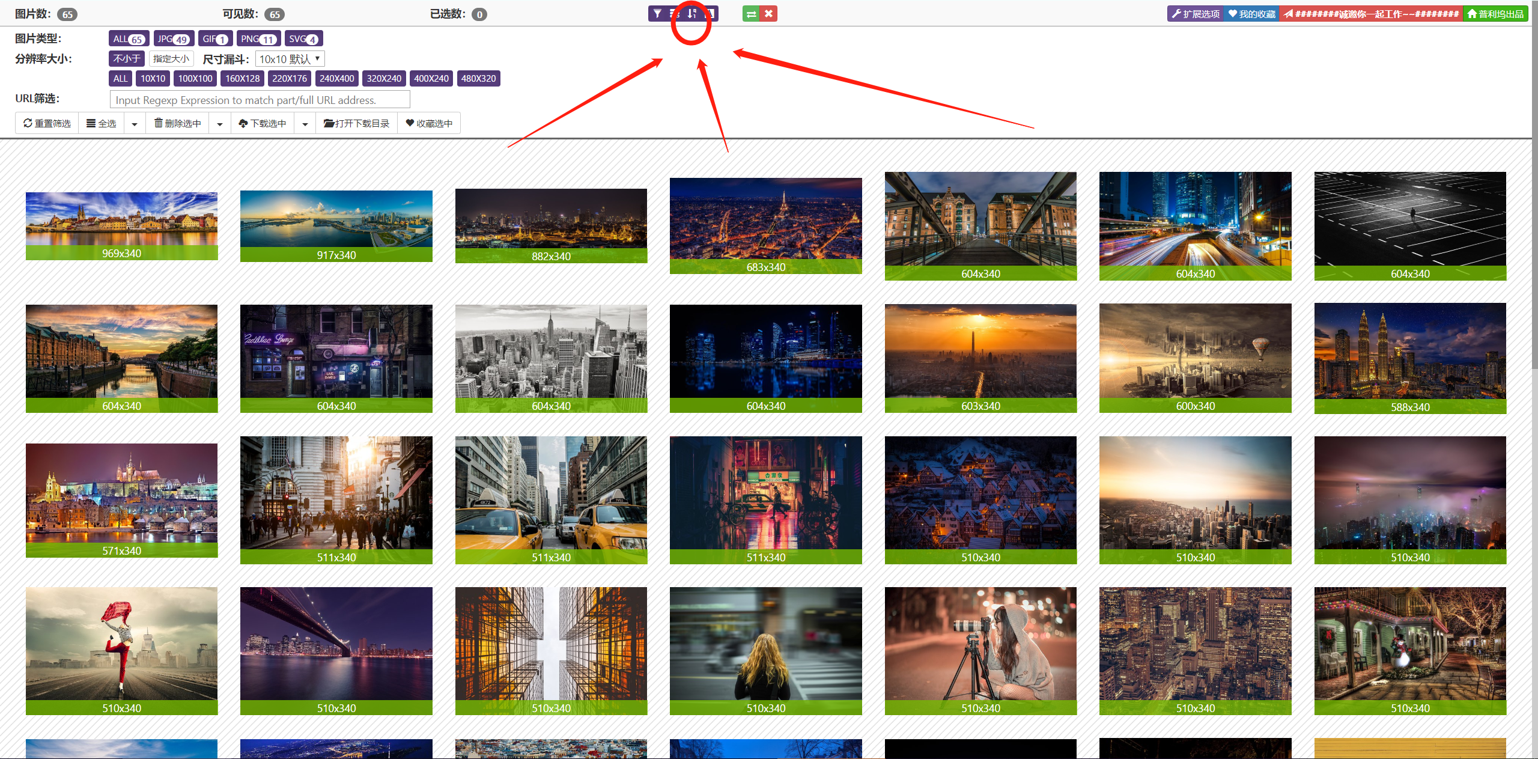Select resolution filter 240X400
The height and width of the screenshot is (759, 1538).
(x=337, y=78)
